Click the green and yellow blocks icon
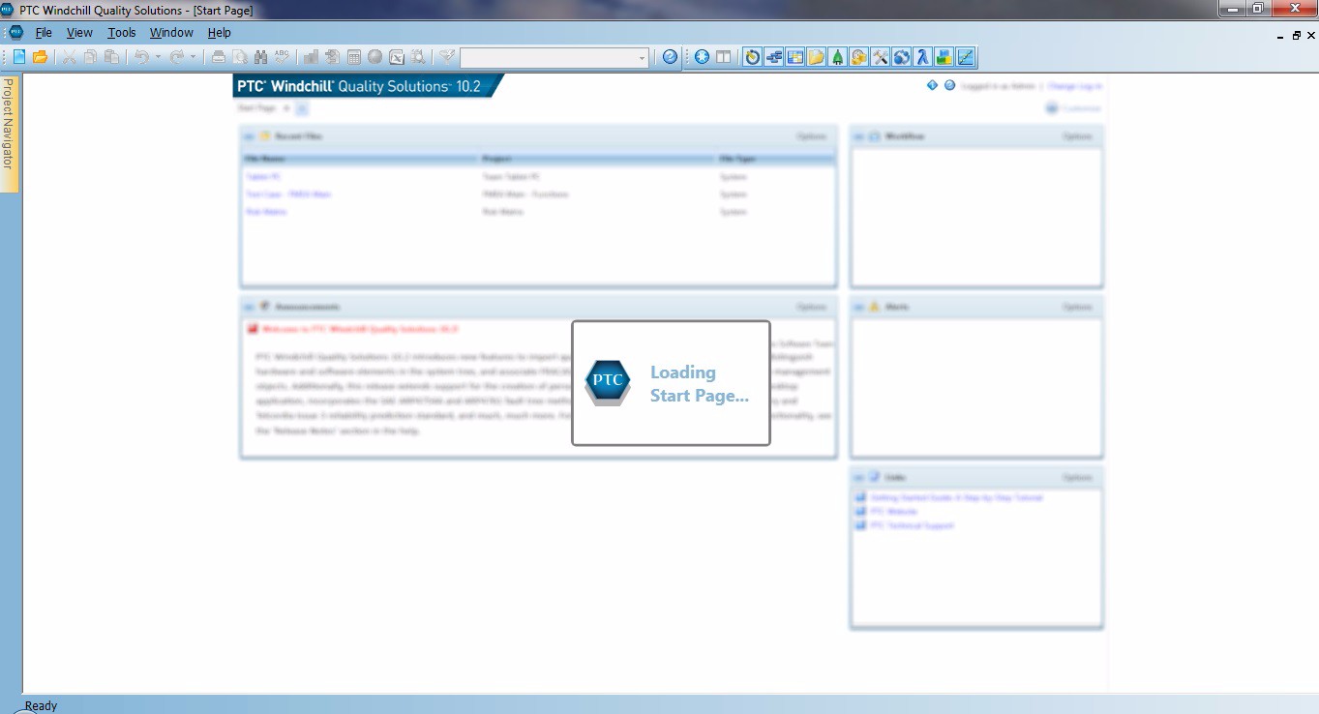1319x714 pixels. pyautogui.click(x=944, y=57)
